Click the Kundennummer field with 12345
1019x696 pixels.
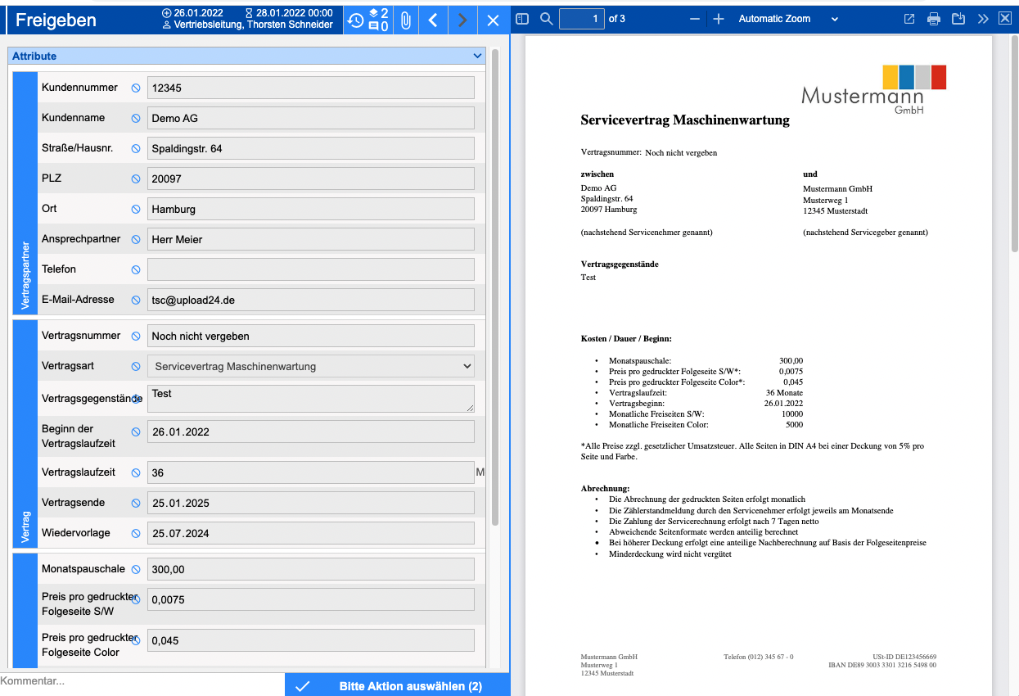click(x=311, y=88)
